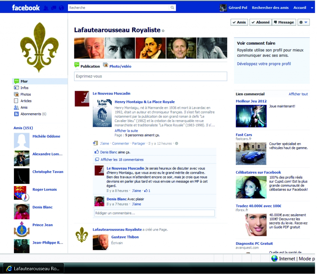Click the Internet zone globe icon in status bar
The width and height of the screenshot is (317, 274).
275,259
